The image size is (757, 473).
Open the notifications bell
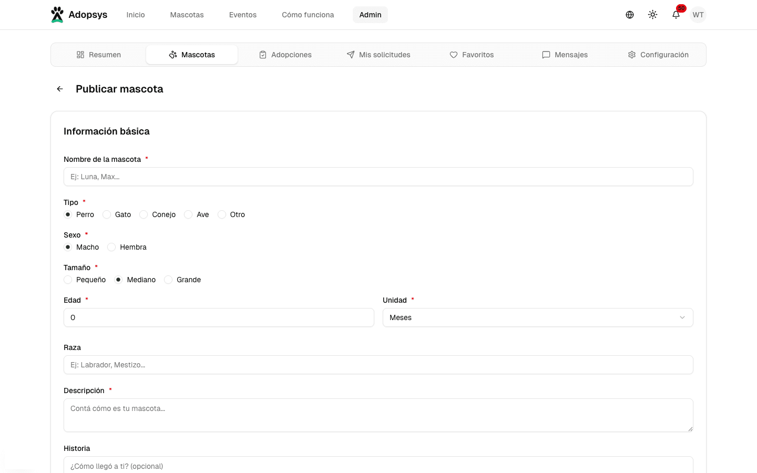676,15
